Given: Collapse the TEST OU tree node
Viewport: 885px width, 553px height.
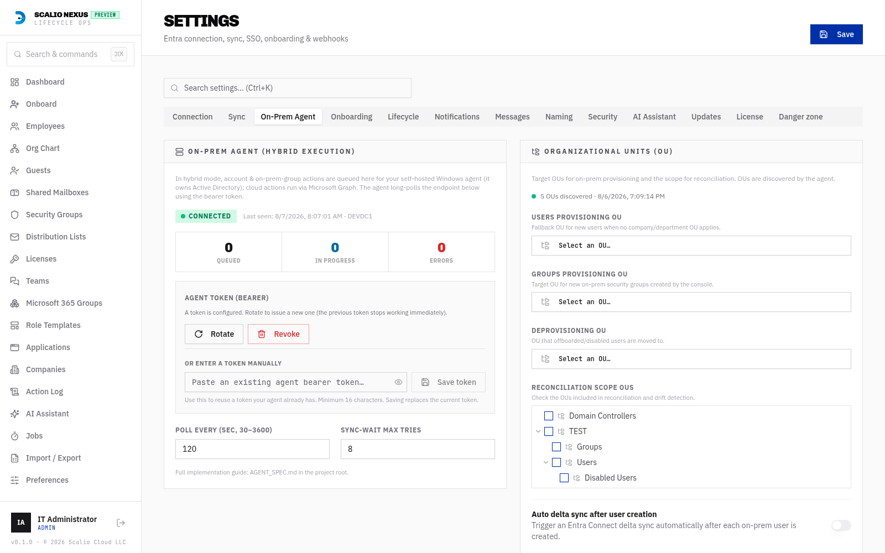Looking at the screenshot, I should (538, 431).
